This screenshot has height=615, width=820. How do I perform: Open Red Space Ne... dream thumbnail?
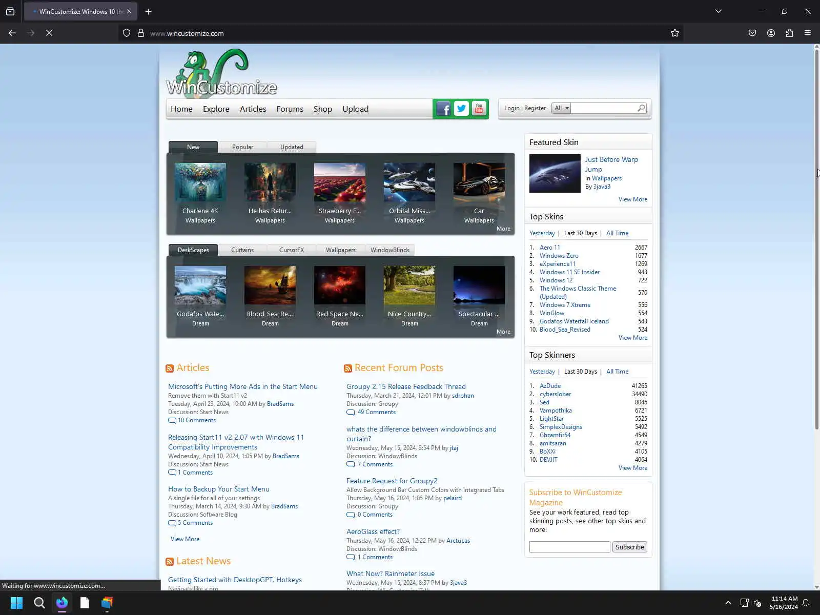340,285
